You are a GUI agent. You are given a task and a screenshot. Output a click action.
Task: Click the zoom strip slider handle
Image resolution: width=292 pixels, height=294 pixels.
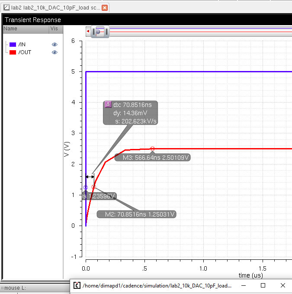click(101, 32)
